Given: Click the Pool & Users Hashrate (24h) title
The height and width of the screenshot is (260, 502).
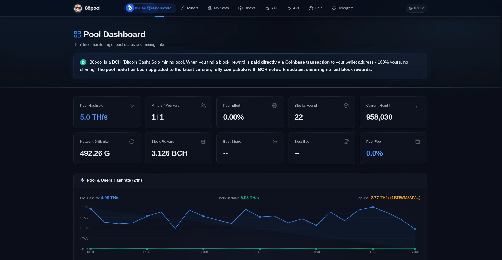Looking at the screenshot, I should [114, 180].
